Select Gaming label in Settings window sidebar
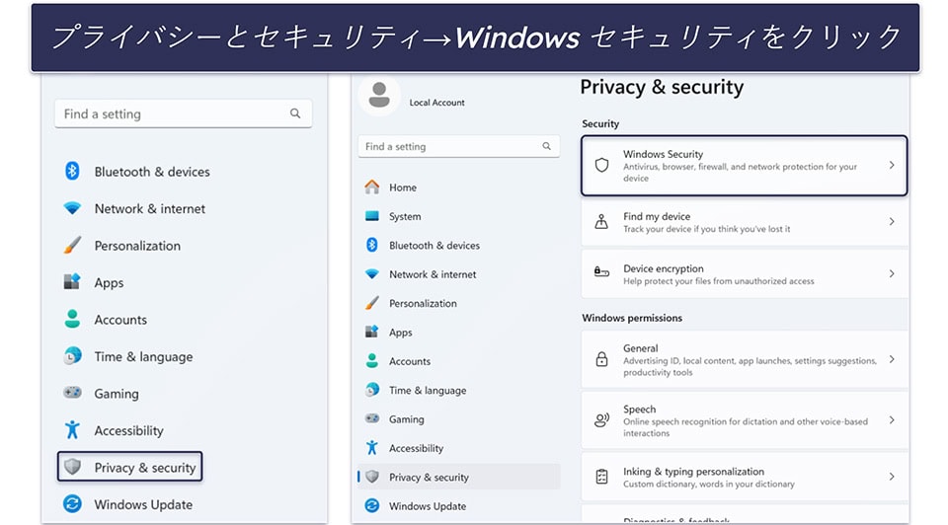The image size is (948, 525). click(406, 419)
